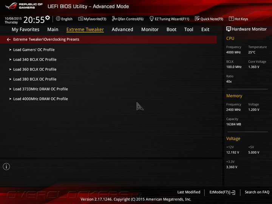Open MyFavorite(F3) folder icon
Viewport: 272px width, 204px height.
click(x=80, y=19)
